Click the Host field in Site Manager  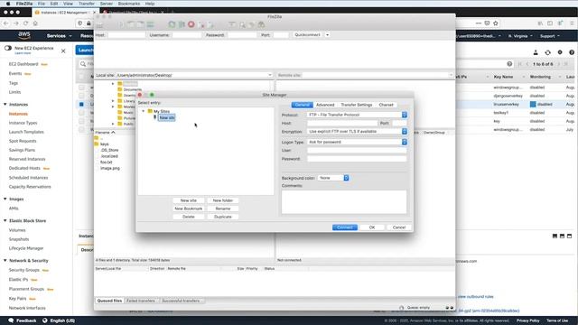(342, 123)
